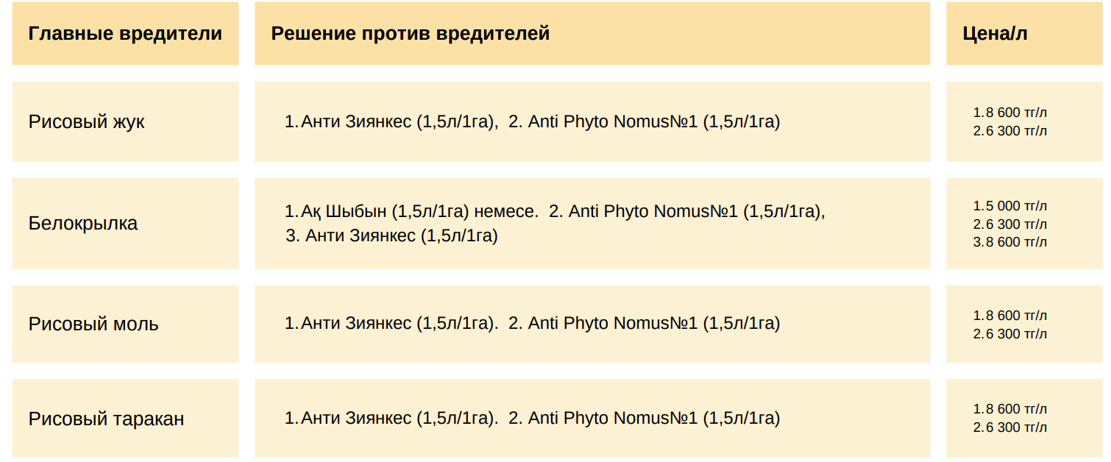Viewport: 1111px width, 462px height.
Task: Click 6 300 тг/л price for Рисовый моль
Action: [1015, 334]
